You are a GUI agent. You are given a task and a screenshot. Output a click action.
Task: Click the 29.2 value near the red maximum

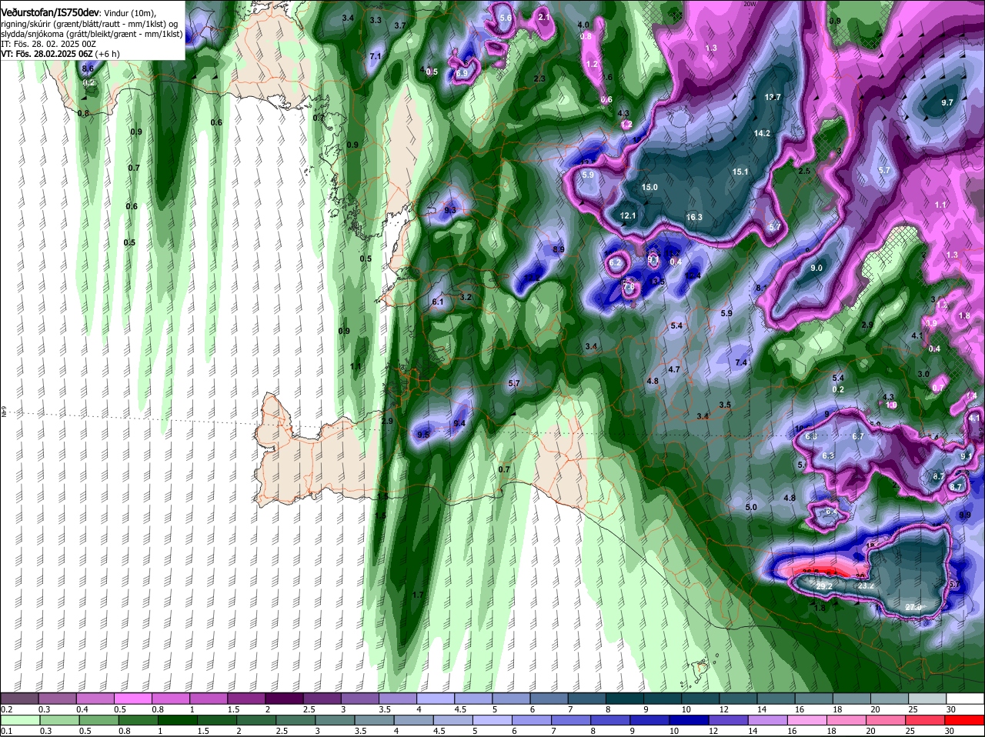point(824,586)
